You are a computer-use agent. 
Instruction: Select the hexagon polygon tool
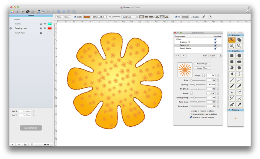click(239, 68)
